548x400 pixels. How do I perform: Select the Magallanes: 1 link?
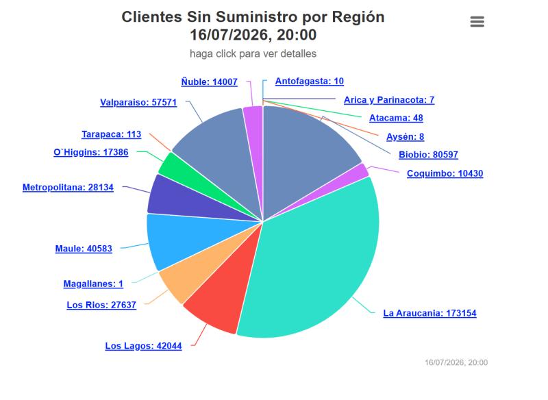tap(93, 284)
